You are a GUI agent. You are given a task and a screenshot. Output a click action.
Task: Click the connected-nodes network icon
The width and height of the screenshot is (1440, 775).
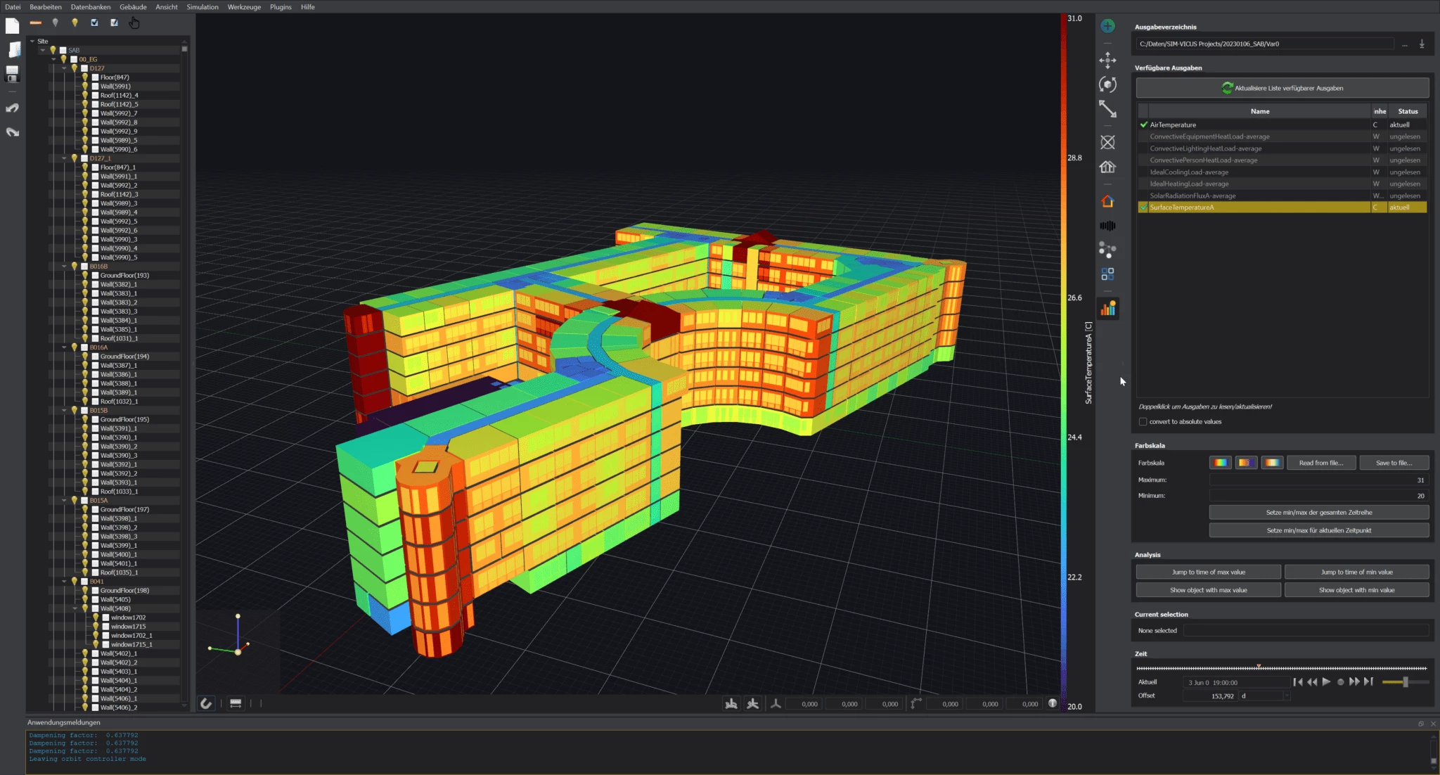tap(1107, 250)
